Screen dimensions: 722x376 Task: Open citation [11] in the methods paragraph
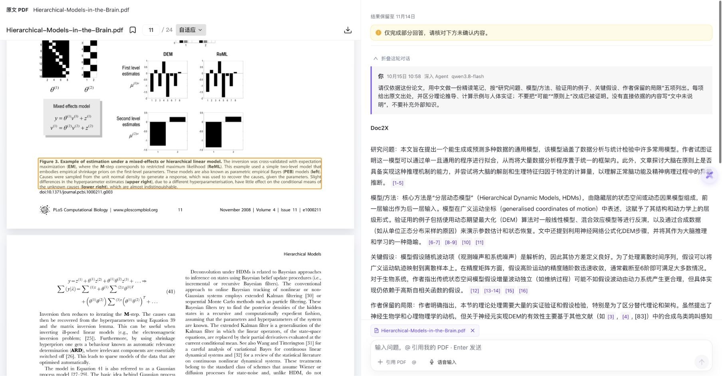[479, 242]
